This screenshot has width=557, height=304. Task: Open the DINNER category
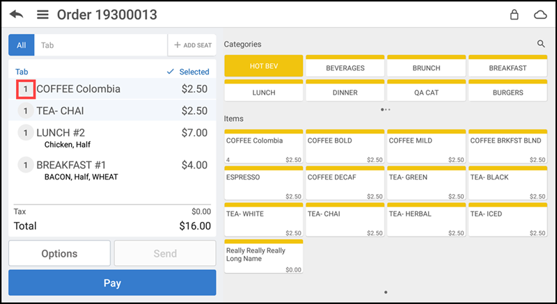click(x=345, y=90)
